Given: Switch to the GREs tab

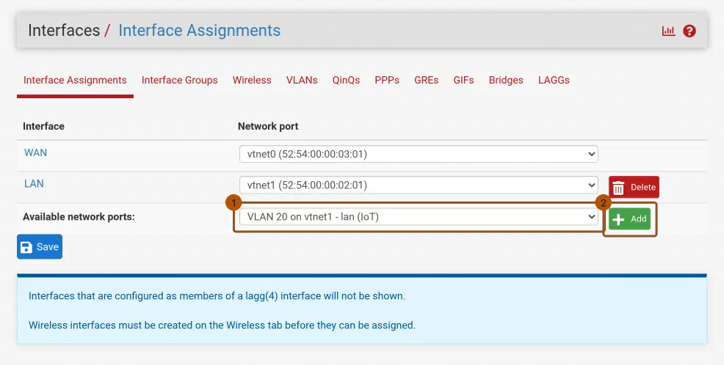Looking at the screenshot, I should point(426,80).
